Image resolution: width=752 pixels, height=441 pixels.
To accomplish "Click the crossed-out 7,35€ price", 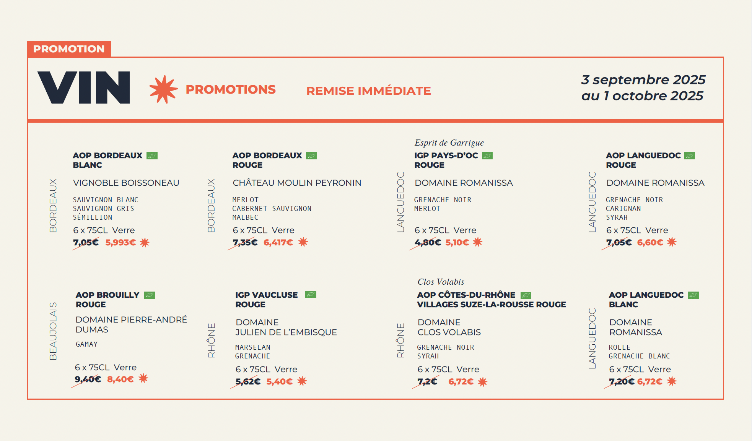I will [245, 243].
